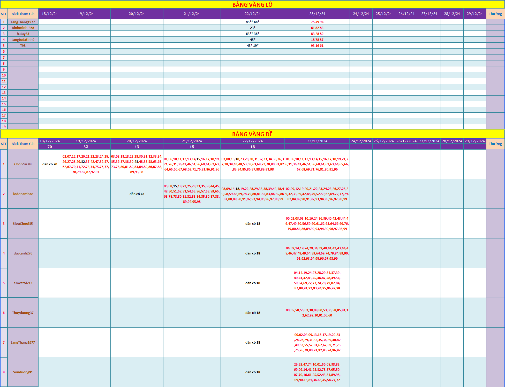Select the result cell 32 under 19/12/2024
The width and height of the screenshot is (505, 387).
[86, 147]
